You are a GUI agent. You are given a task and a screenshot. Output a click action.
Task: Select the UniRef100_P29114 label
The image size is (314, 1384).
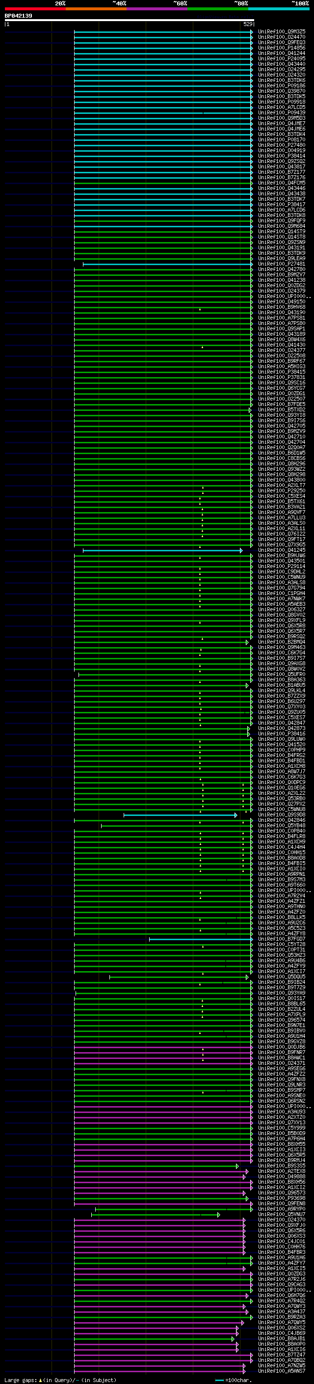pyautogui.click(x=282, y=566)
